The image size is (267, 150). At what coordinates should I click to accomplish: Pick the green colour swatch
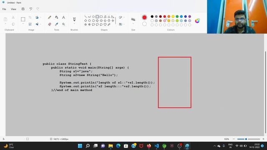point(177,17)
